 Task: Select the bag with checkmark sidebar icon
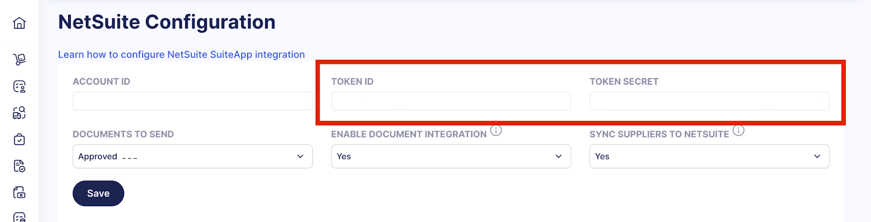19,139
